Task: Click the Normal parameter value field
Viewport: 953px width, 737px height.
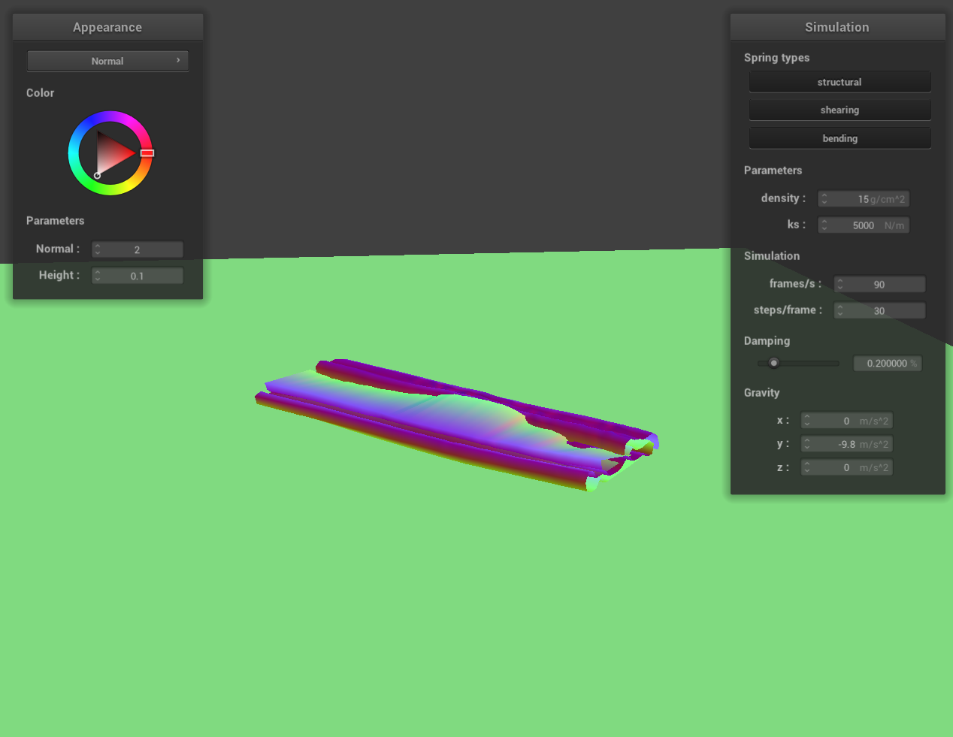Action: click(x=138, y=249)
